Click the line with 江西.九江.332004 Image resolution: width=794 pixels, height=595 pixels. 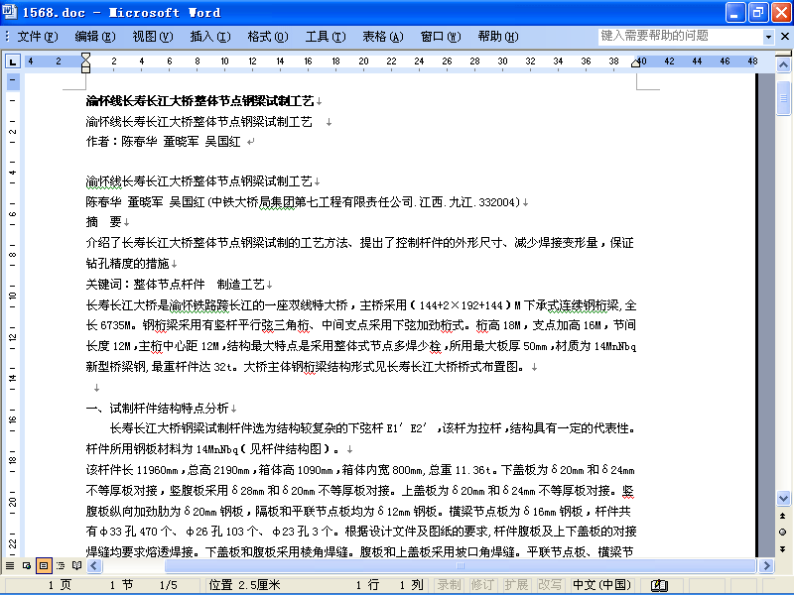[x=303, y=202]
